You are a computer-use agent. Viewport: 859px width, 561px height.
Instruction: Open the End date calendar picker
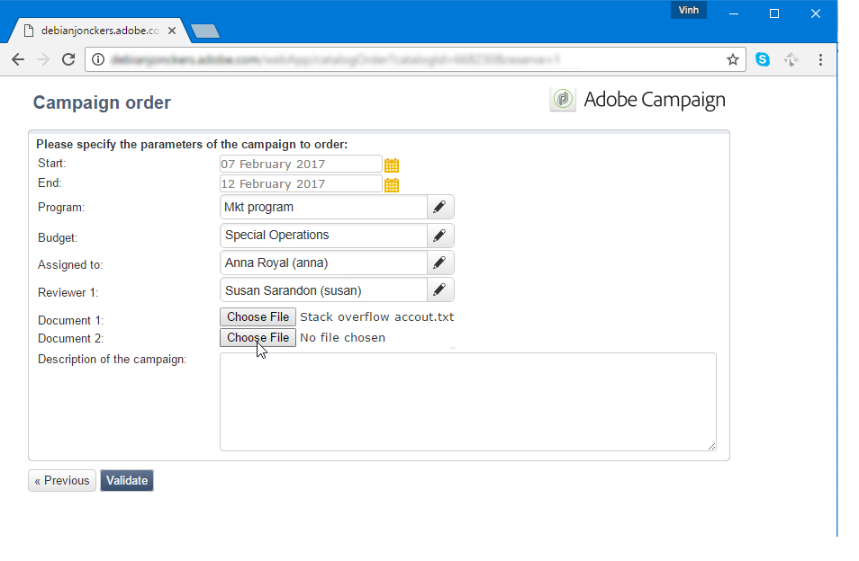click(x=391, y=185)
